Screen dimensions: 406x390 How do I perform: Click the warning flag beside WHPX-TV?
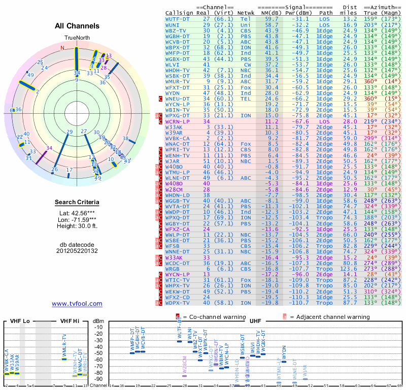159,286
